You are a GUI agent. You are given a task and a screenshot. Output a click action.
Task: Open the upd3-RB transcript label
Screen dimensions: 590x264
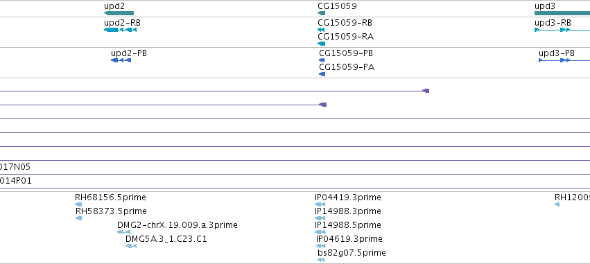(x=553, y=23)
